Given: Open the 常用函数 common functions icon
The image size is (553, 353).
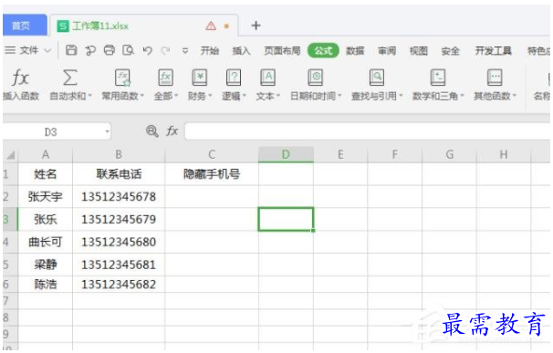Looking at the screenshot, I should (x=122, y=78).
